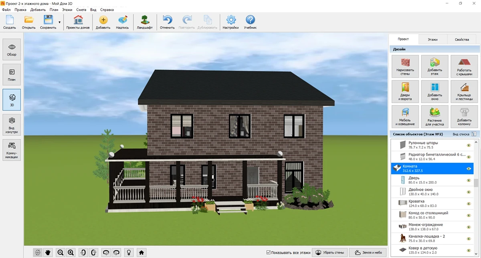
Task: Toggle visibility of Кроватка
Action: point(468,203)
